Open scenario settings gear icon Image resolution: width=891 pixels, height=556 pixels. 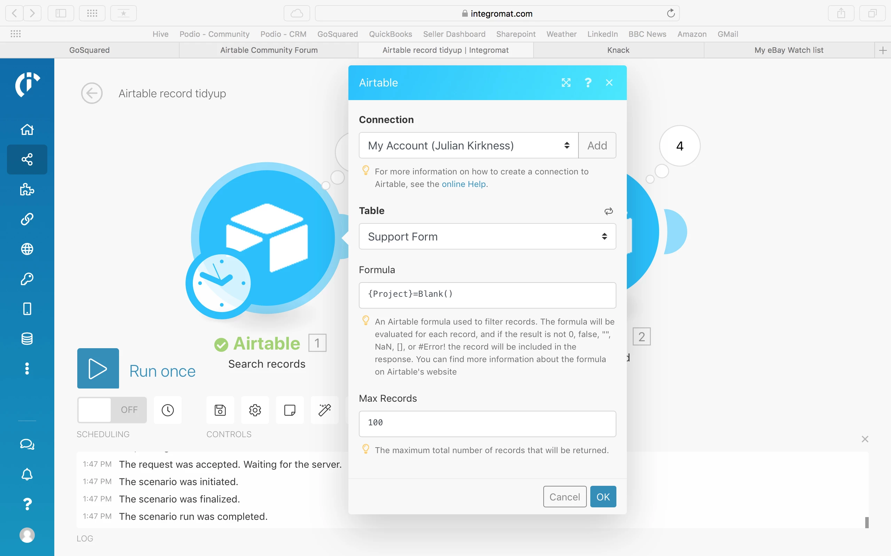click(255, 410)
